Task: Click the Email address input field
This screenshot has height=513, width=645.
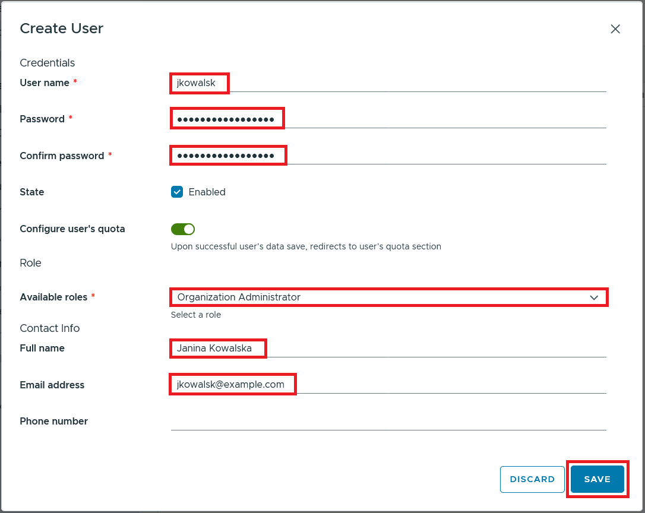Action: pyautogui.click(x=386, y=385)
